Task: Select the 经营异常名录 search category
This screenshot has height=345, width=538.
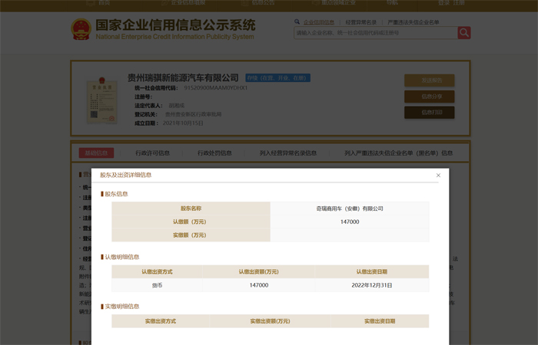Action: [361, 22]
